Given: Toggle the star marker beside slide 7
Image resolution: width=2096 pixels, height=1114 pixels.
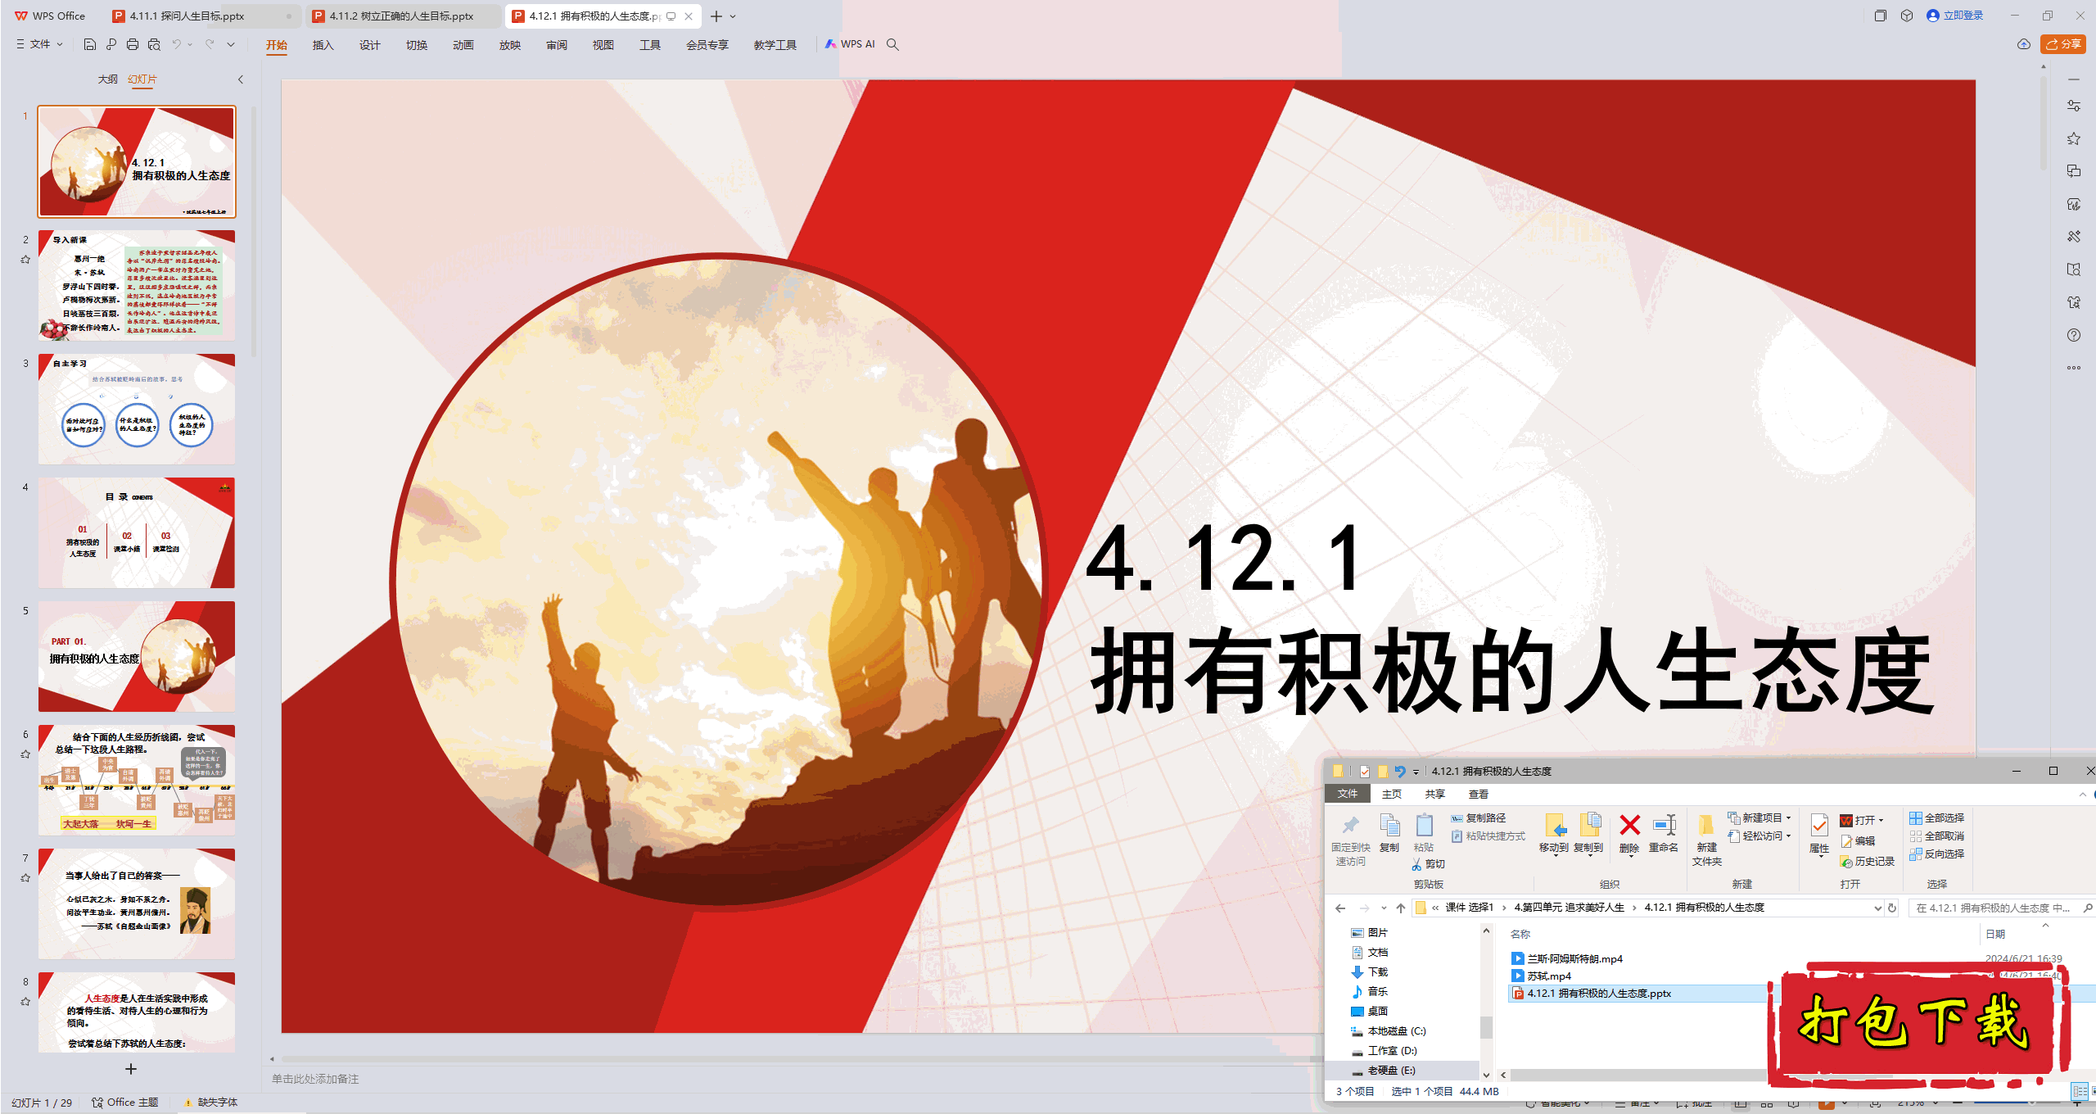Looking at the screenshot, I should tap(25, 878).
